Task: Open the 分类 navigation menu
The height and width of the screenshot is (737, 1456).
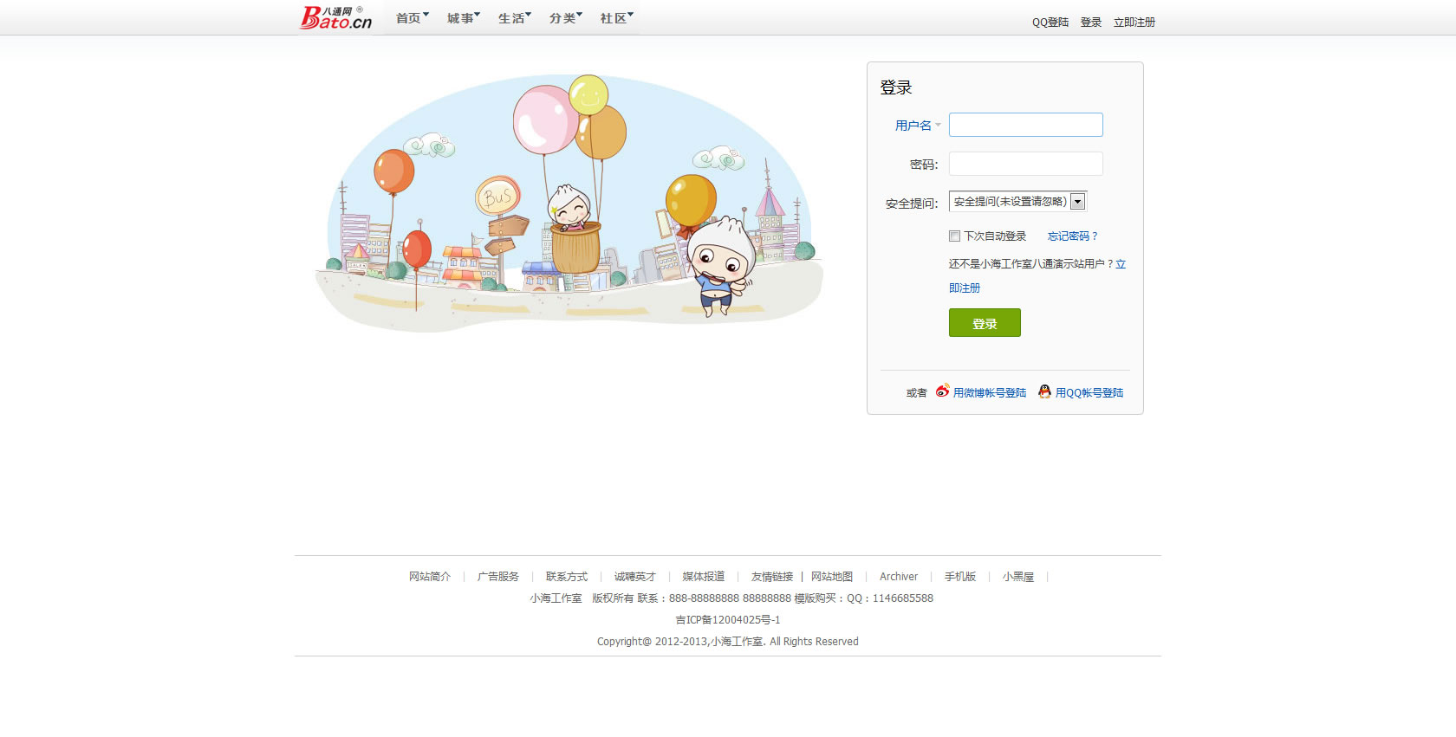Action: click(565, 18)
